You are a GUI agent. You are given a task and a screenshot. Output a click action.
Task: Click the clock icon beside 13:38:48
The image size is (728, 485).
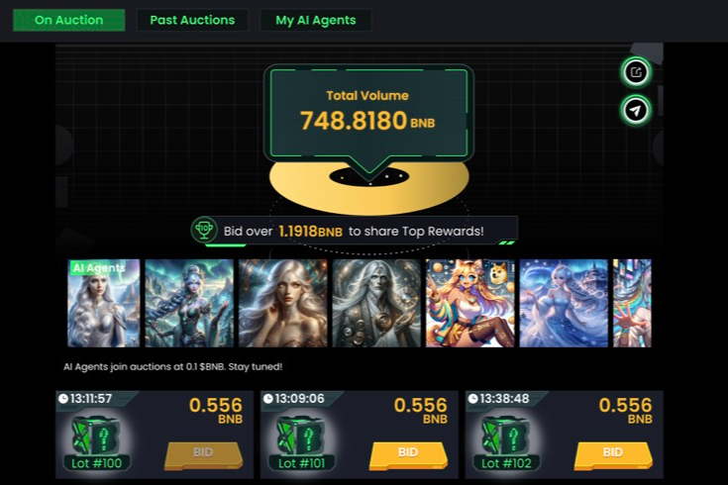point(473,399)
